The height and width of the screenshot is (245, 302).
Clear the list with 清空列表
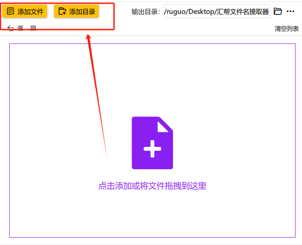coord(286,29)
